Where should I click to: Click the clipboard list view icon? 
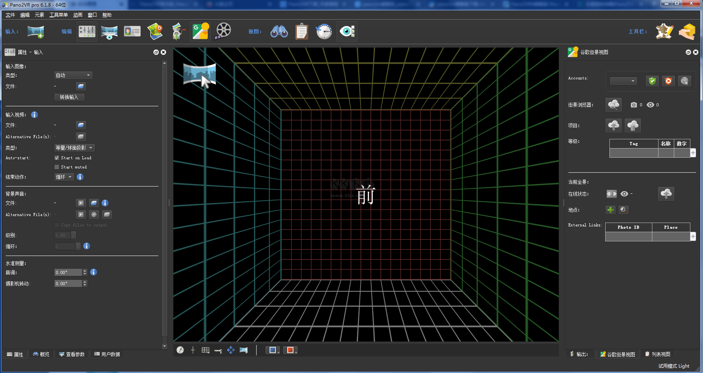301,31
